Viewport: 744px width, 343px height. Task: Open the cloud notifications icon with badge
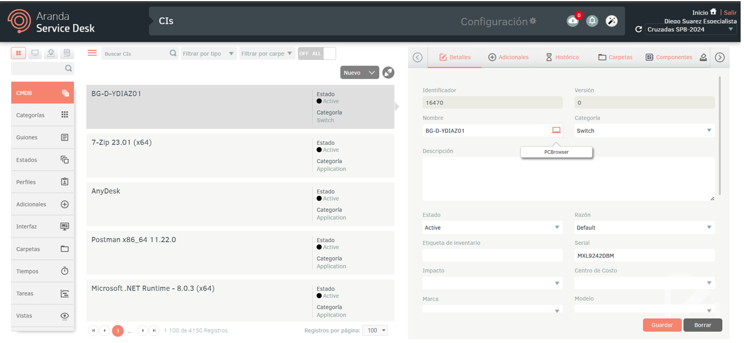pyautogui.click(x=573, y=21)
